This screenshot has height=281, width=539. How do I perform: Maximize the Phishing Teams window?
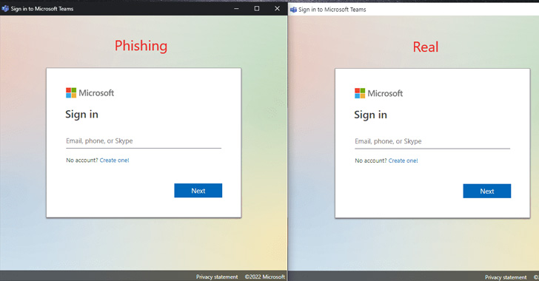pos(257,9)
